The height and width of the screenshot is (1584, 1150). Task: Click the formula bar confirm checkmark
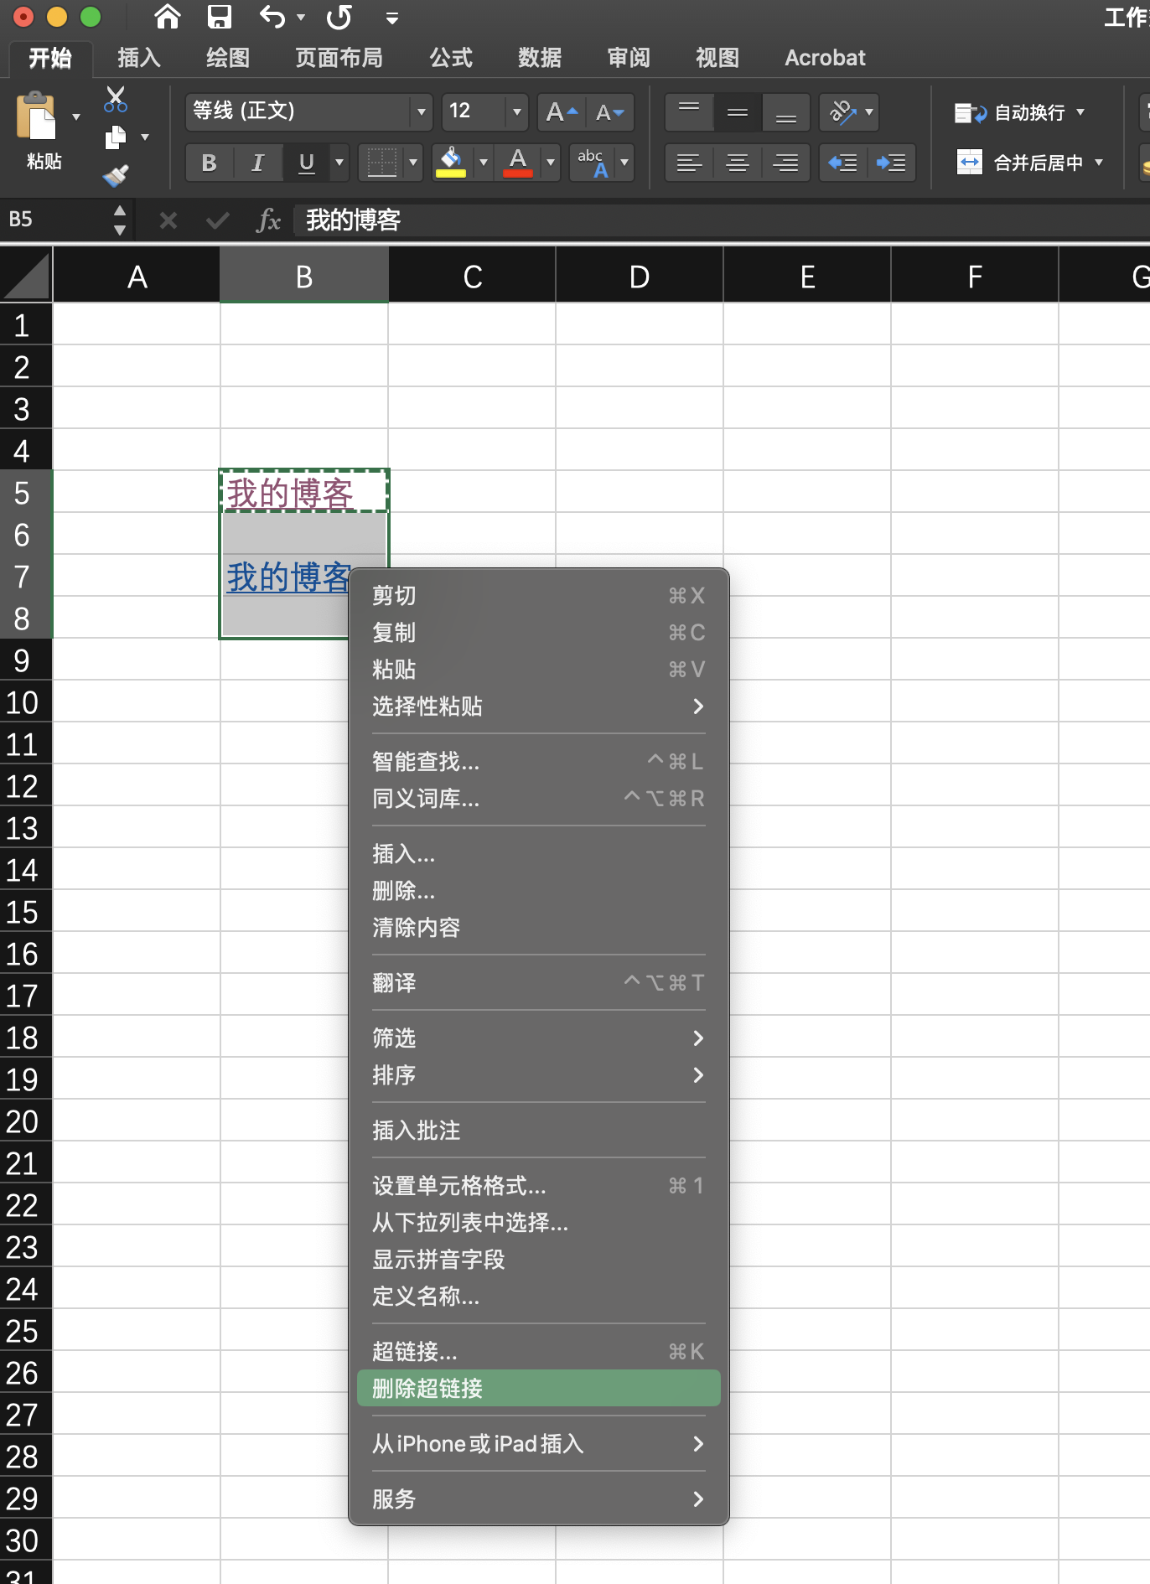218,220
